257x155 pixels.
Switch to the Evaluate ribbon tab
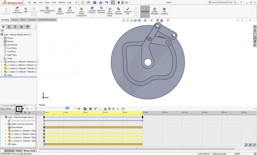tap(32, 20)
